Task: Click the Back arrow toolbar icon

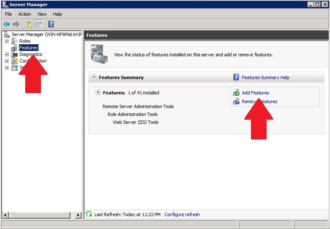Action: (x=7, y=24)
